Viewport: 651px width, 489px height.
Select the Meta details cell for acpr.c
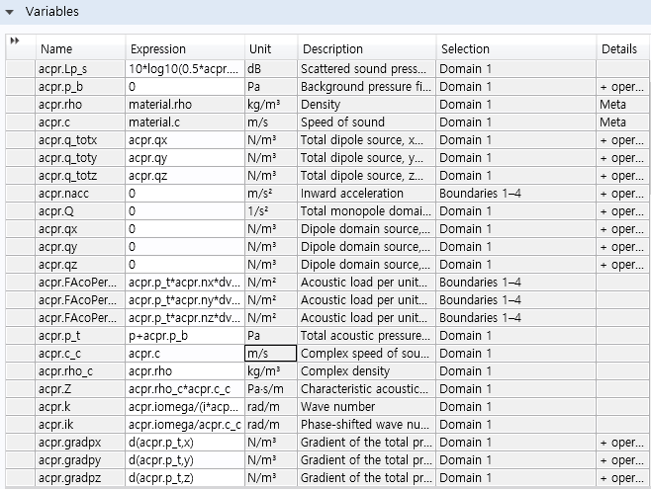point(623,122)
